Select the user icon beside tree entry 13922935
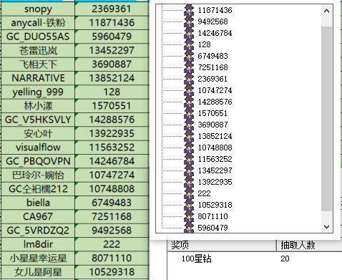Viewport: 342px width, 280px height. coord(189,182)
